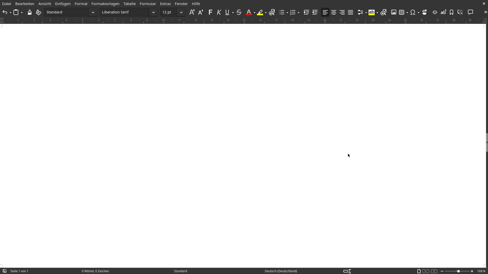Click the word count in status bar
The image size is (488, 274).
click(95, 271)
